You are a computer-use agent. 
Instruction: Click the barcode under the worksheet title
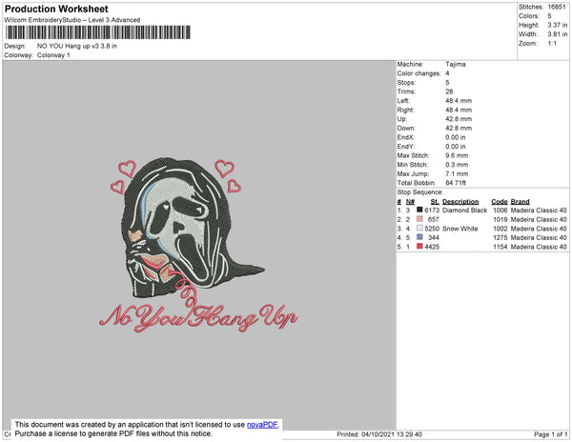tap(98, 32)
